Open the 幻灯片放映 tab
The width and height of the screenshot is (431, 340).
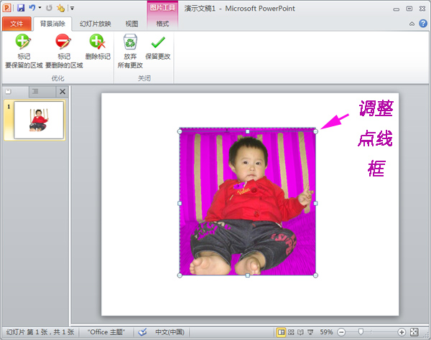pos(96,24)
